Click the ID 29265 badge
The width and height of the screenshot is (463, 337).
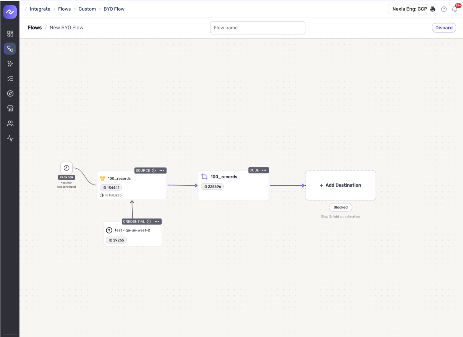tap(116, 240)
